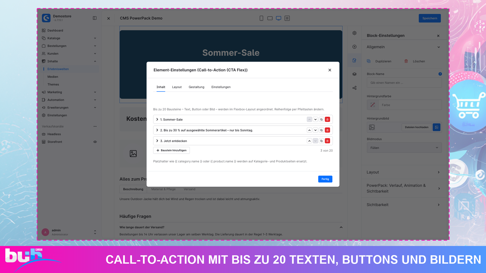Move '2. Bis zu 30 %' block up

309,130
